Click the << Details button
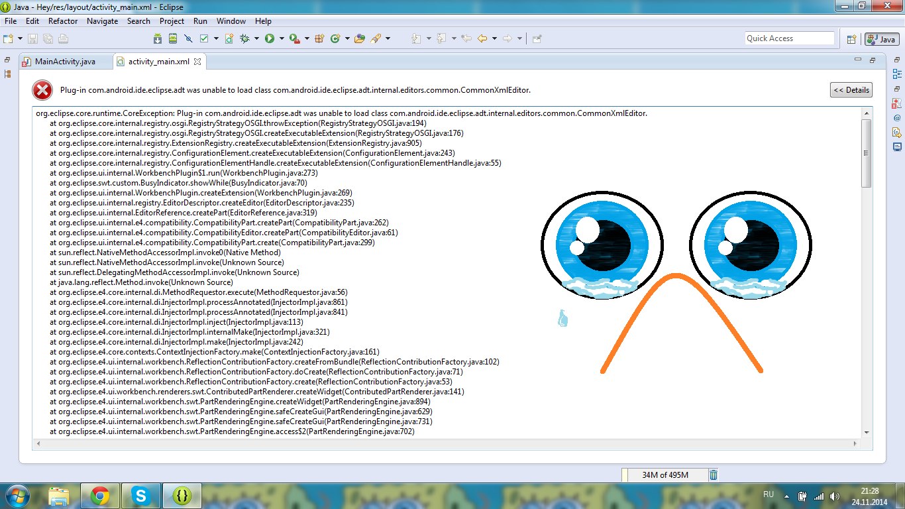 (x=851, y=90)
